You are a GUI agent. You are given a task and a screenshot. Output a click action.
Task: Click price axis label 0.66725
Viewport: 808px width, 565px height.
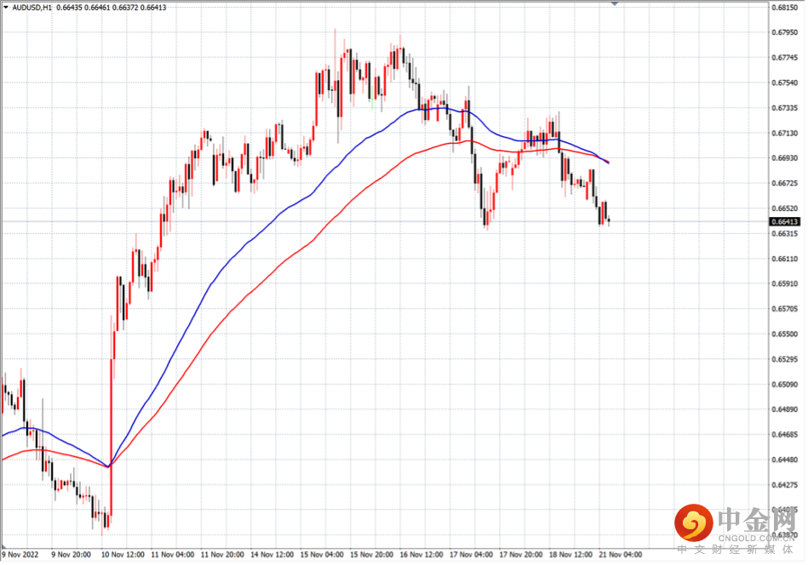point(784,183)
